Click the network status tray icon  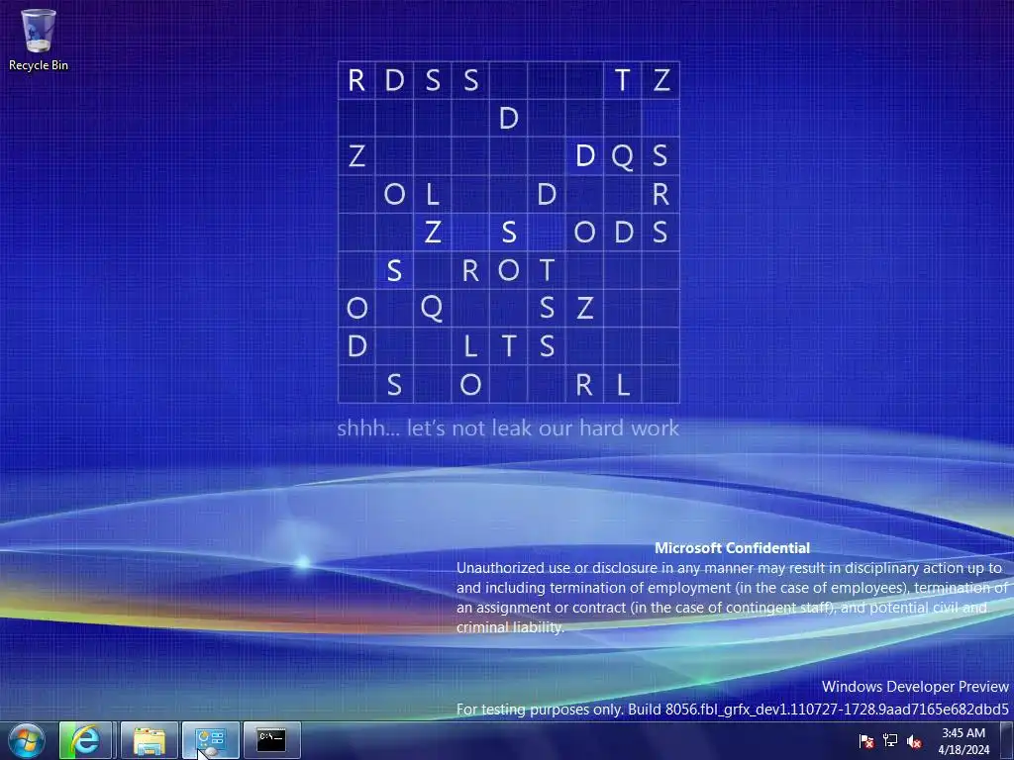tap(890, 741)
